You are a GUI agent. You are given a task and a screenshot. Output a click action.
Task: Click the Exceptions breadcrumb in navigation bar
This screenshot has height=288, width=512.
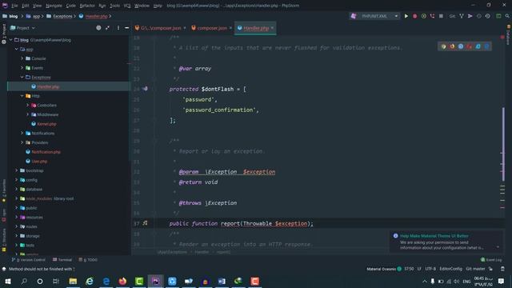point(62,16)
